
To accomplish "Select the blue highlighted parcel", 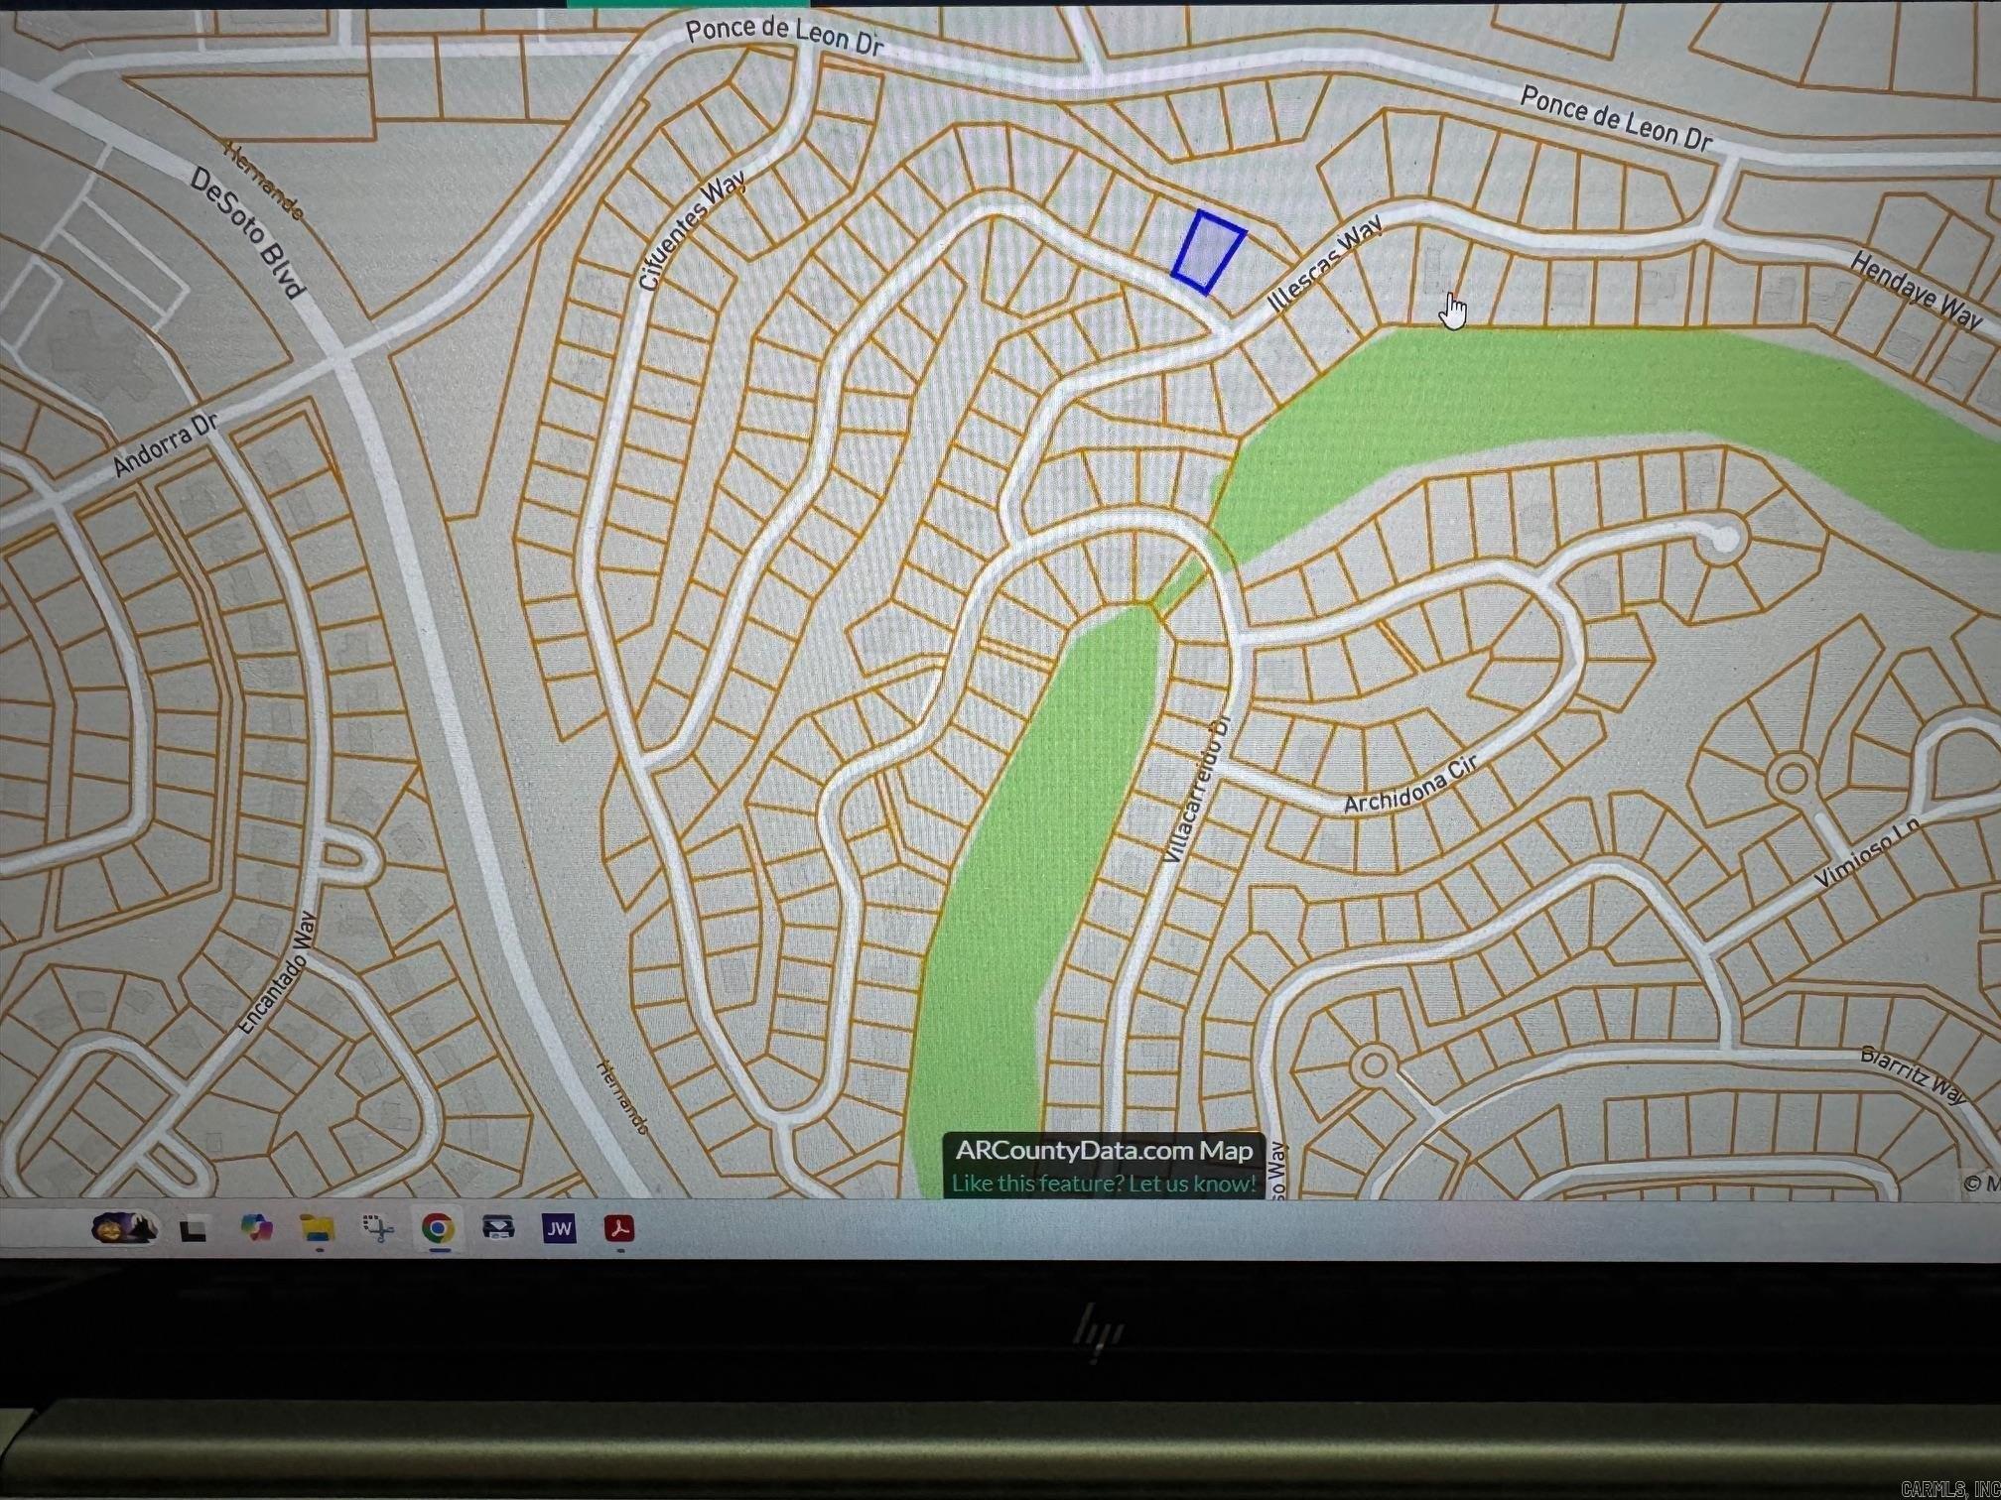I will pos(1207,252).
